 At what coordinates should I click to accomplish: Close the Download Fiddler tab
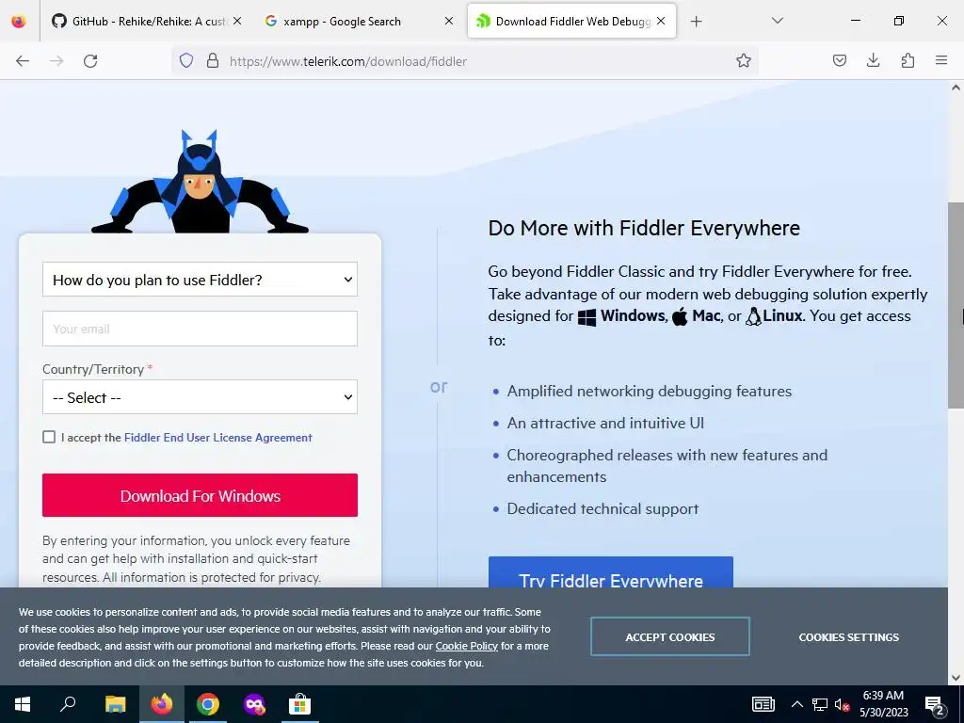click(661, 21)
